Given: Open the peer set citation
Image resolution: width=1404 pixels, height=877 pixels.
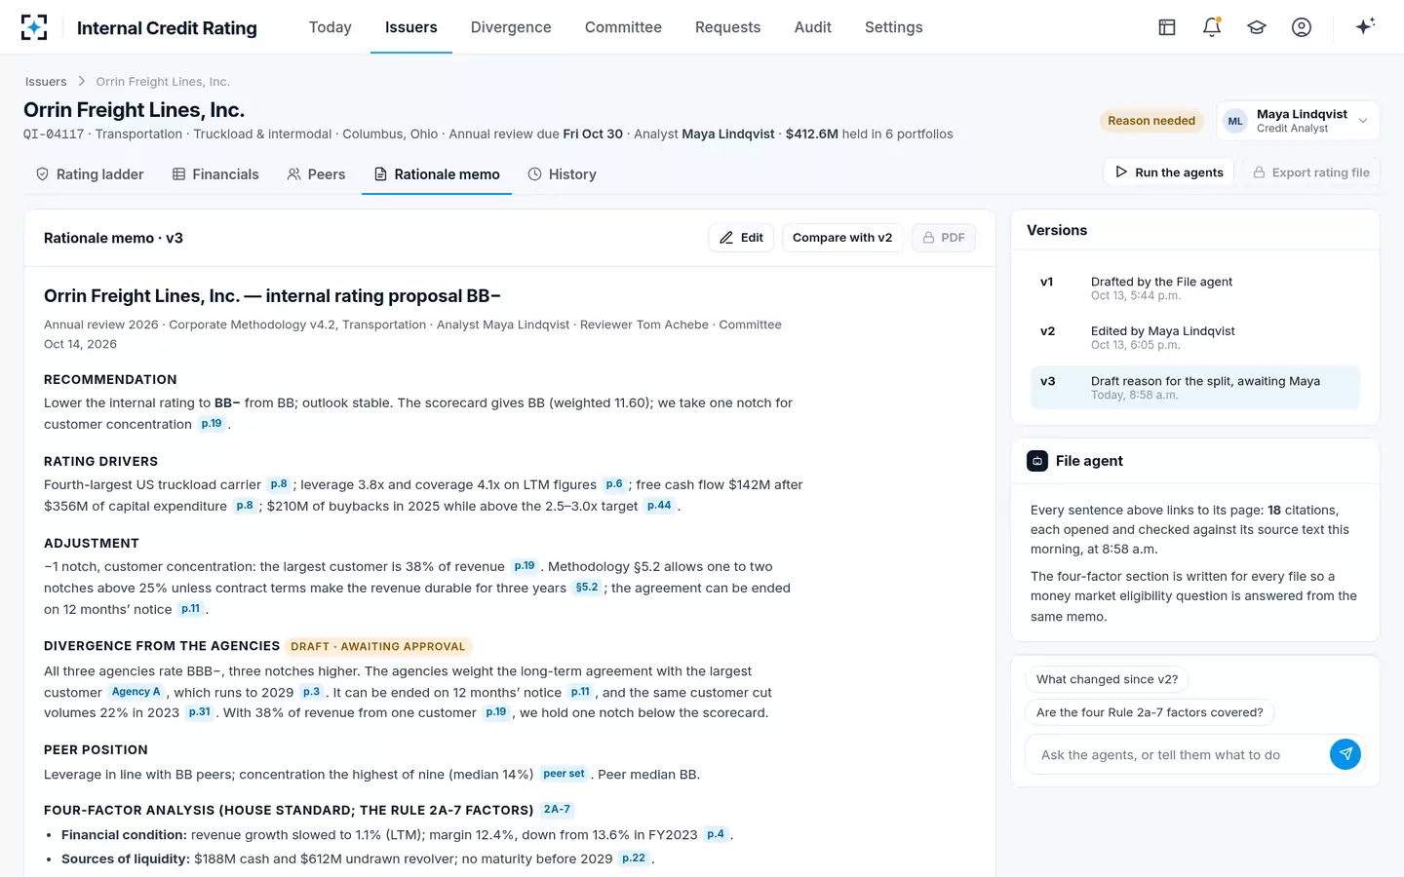Looking at the screenshot, I should click(x=564, y=774).
